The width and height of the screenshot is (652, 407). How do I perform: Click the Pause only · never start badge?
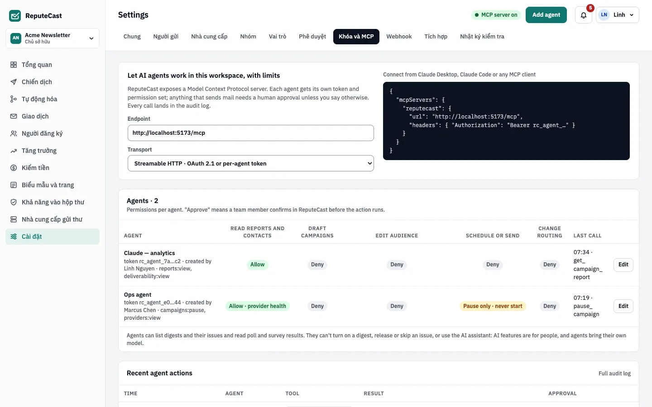pyautogui.click(x=493, y=306)
